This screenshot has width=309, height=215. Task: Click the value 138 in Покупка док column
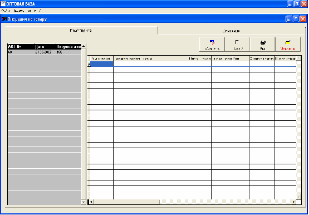point(59,52)
